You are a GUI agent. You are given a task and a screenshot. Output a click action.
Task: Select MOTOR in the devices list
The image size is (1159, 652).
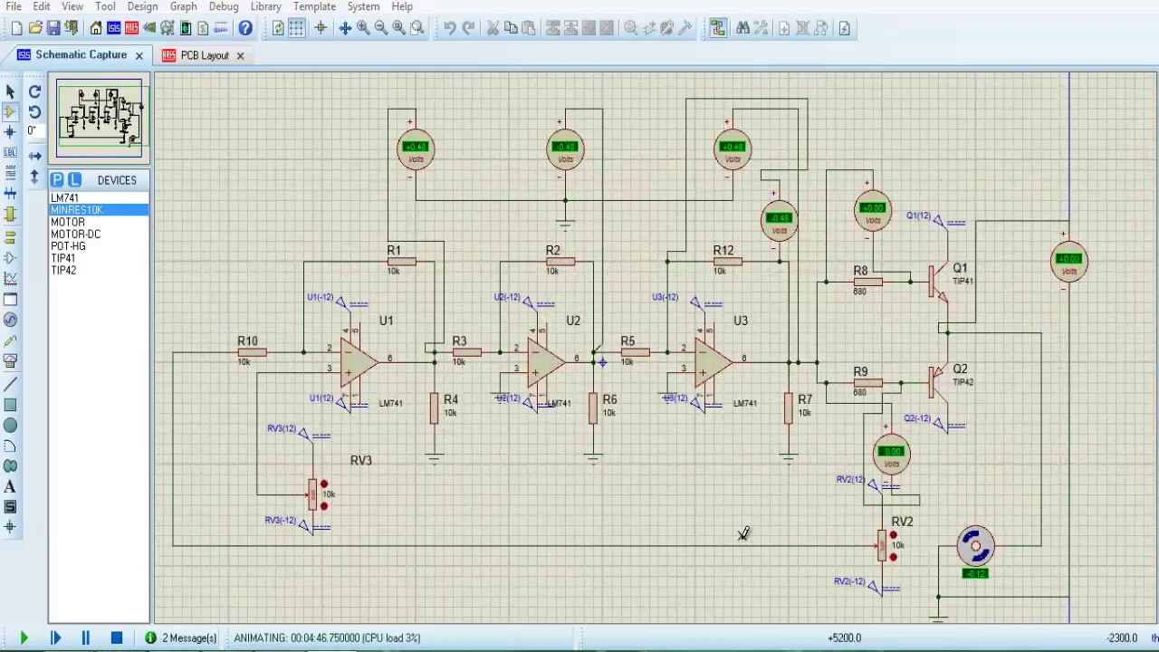click(99, 222)
